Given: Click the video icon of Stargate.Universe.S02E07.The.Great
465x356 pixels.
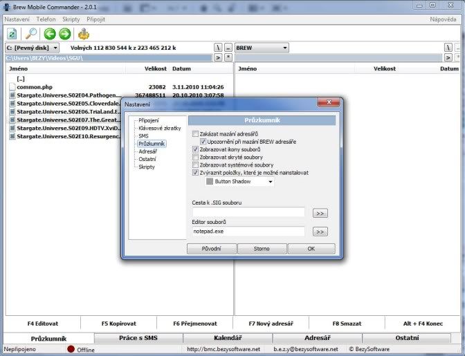Looking at the screenshot, I should [12, 120].
